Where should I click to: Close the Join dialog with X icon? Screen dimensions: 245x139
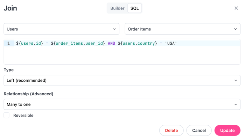coord(236,8)
